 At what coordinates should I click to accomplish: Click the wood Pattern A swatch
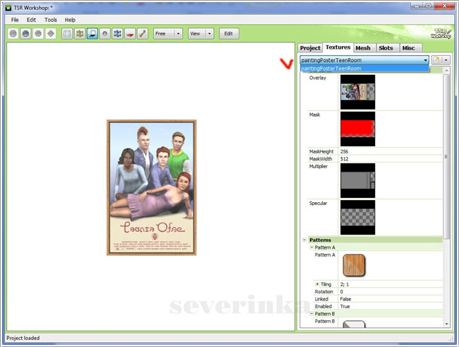(x=354, y=265)
